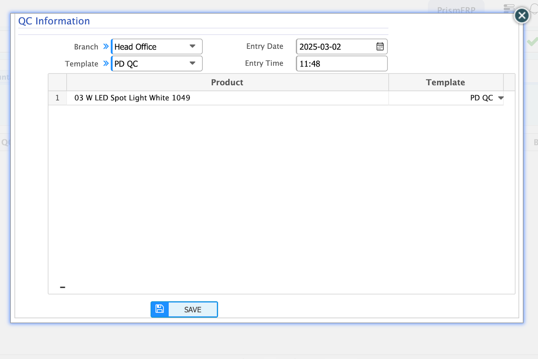Click the Entry Date field showing 2025-03-02
This screenshot has height=359, width=538.
(335, 47)
